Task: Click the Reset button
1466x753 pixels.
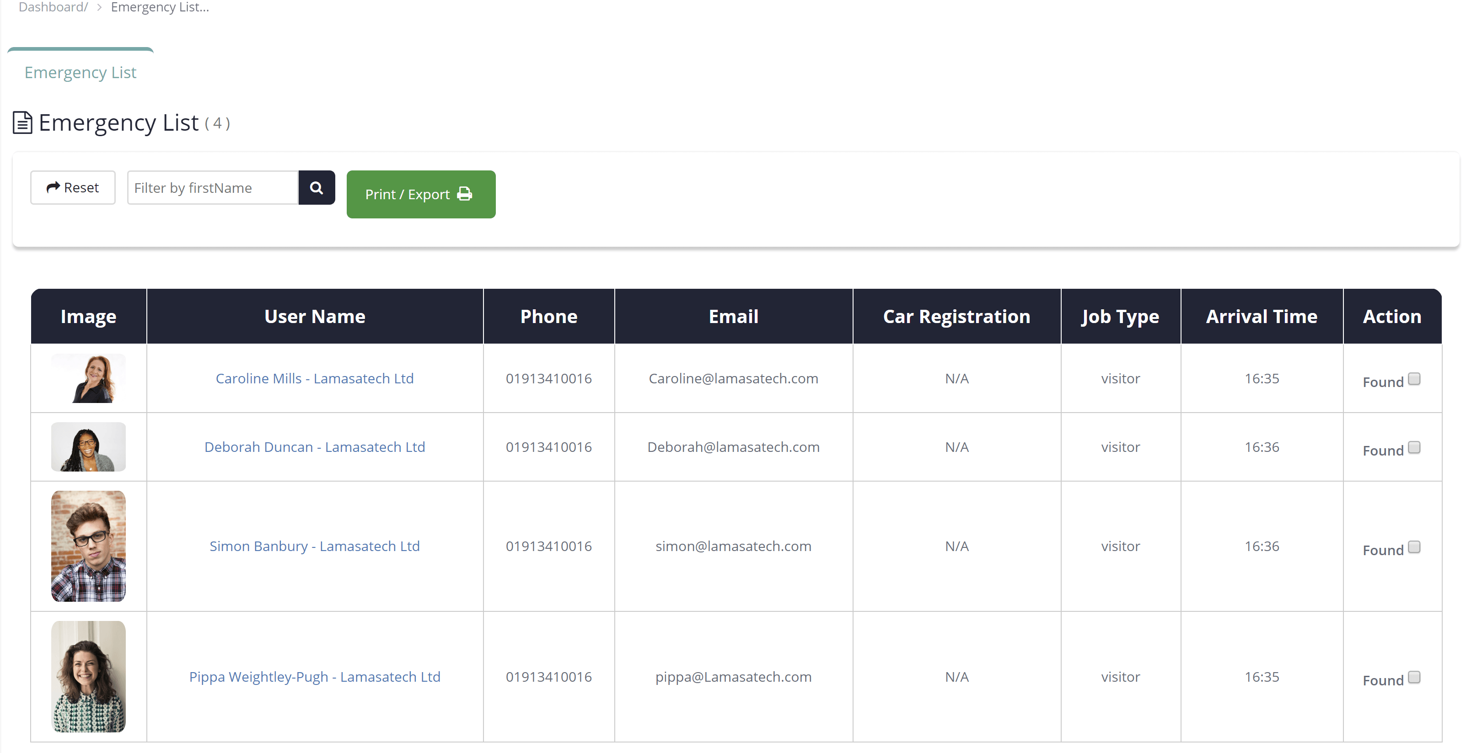Action: coord(73,187)
